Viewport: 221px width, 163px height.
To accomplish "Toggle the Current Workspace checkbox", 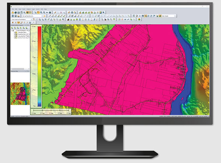I will [x=13, y=31].
